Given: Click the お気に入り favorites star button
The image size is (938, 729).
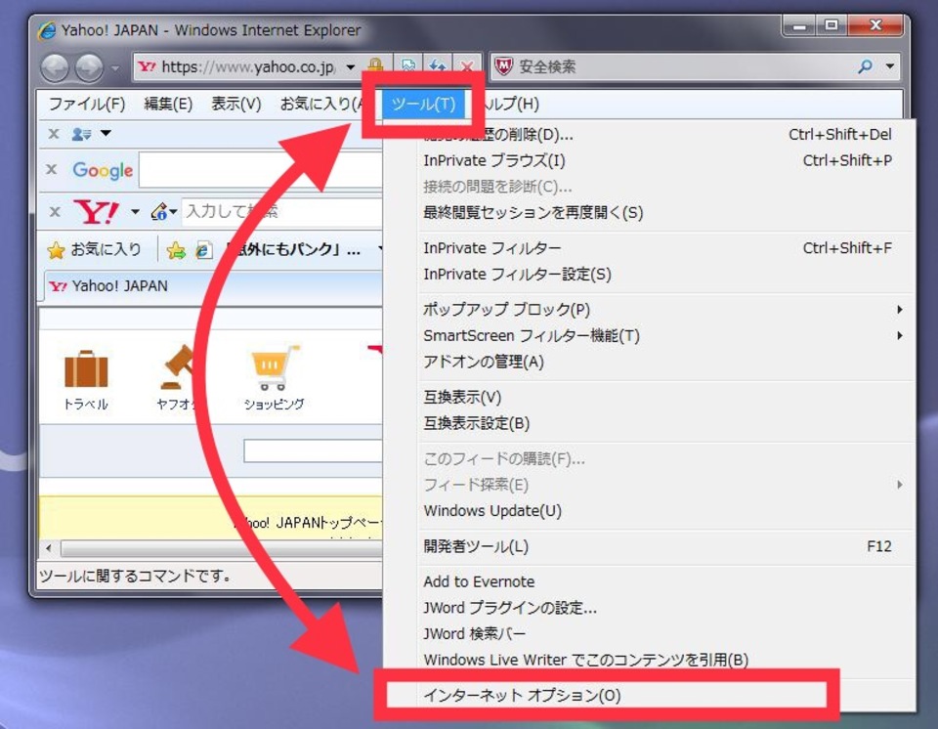Looking at the screenshot, I should coord(94,249).
